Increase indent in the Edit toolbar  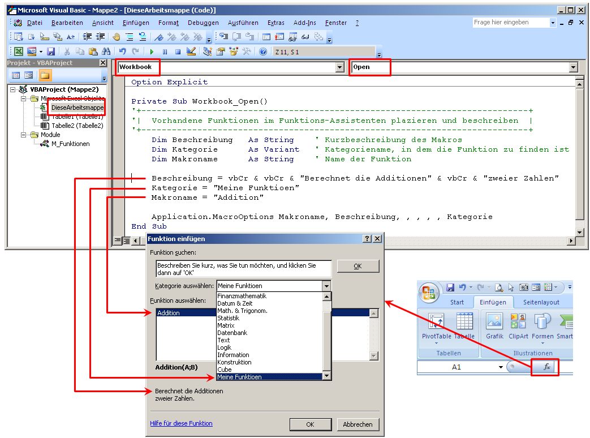pyautogui.click(x=87, y=37)
